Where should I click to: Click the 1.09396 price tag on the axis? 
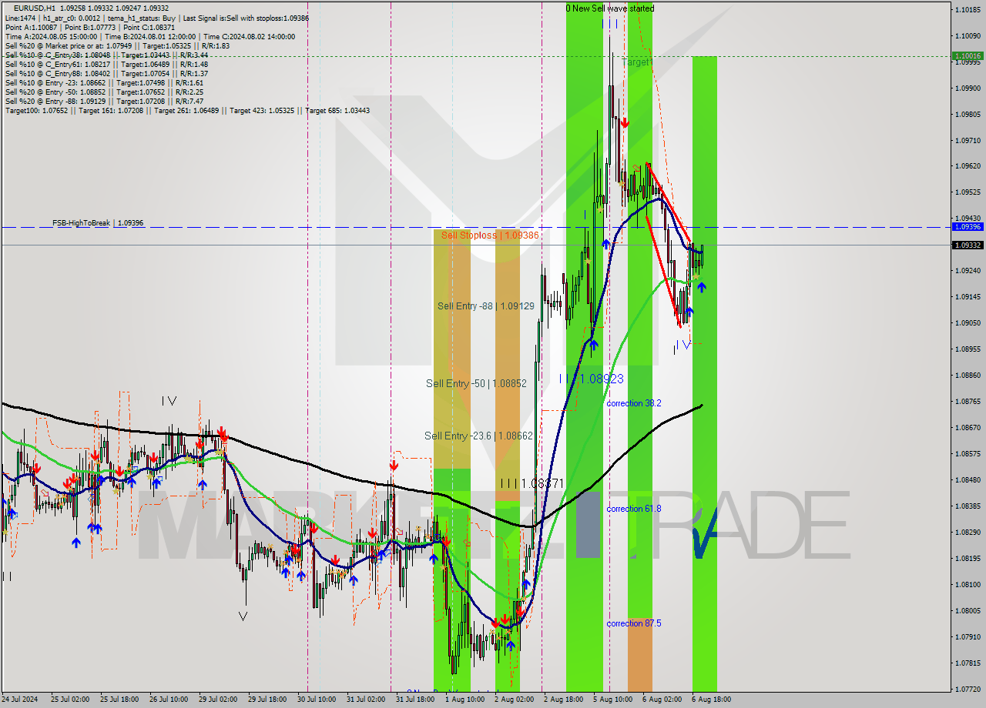967,227
